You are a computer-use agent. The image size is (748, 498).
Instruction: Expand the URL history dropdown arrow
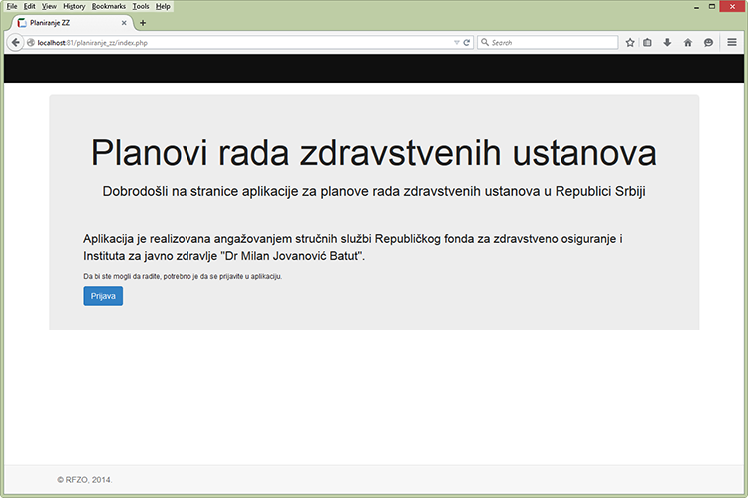point(456,43)
